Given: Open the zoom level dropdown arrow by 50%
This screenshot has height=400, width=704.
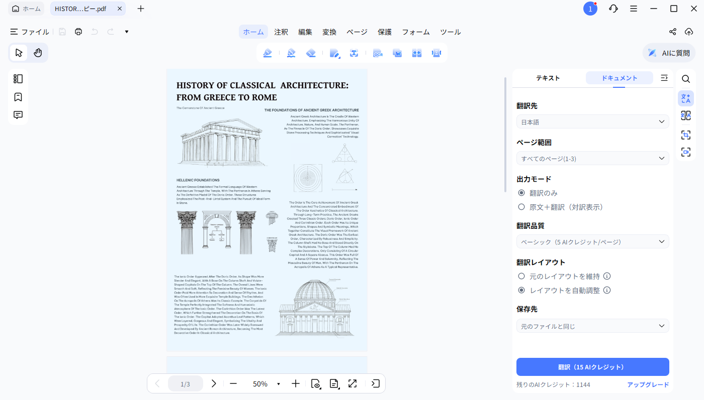Looking at the screenshot, I should (279, 384).
